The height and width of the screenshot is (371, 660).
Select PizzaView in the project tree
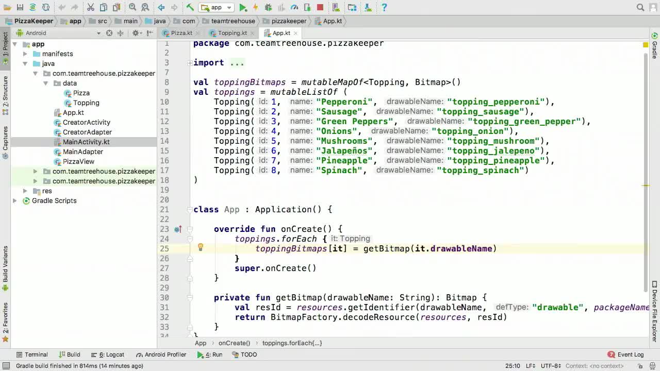pyautogui.click(x=78, y=162)
